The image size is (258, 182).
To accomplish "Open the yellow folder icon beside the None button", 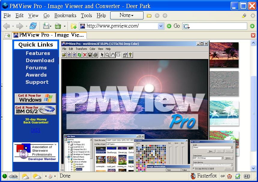I will [x=149, y=16].
